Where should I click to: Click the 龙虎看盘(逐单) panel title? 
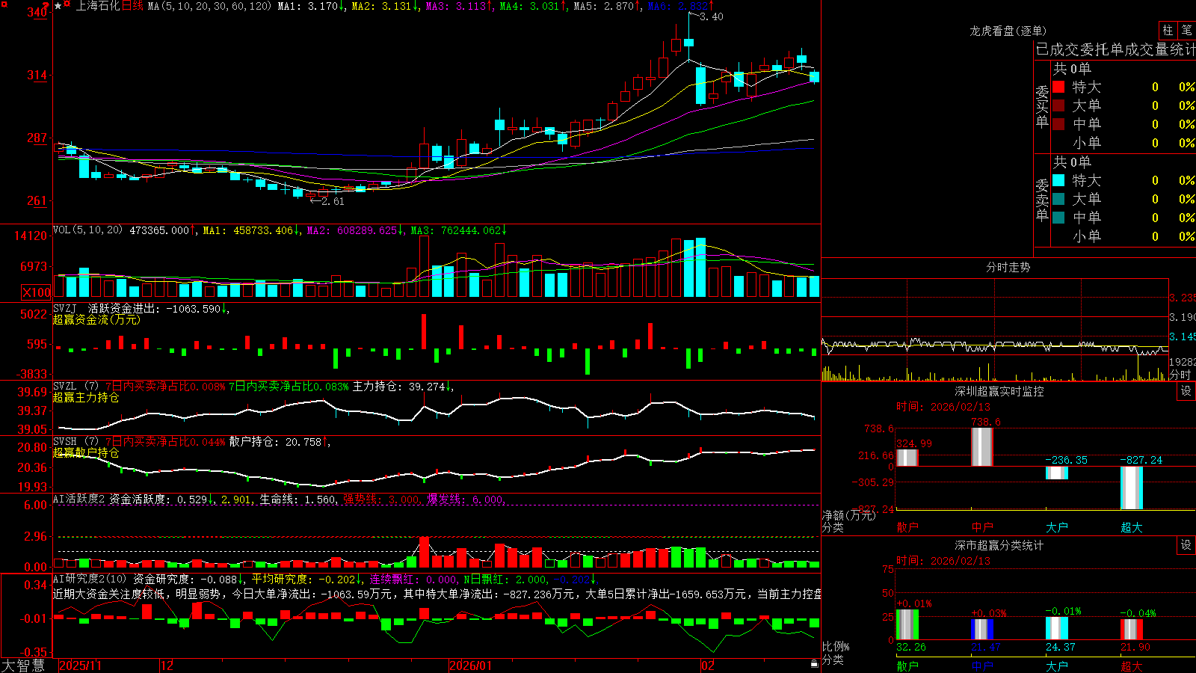click(1008, 31)
